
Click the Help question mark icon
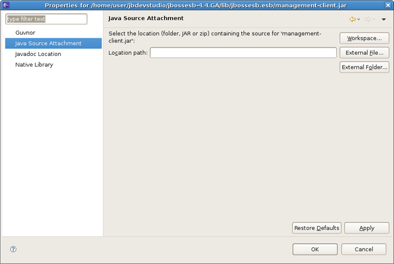click(13, 249)
